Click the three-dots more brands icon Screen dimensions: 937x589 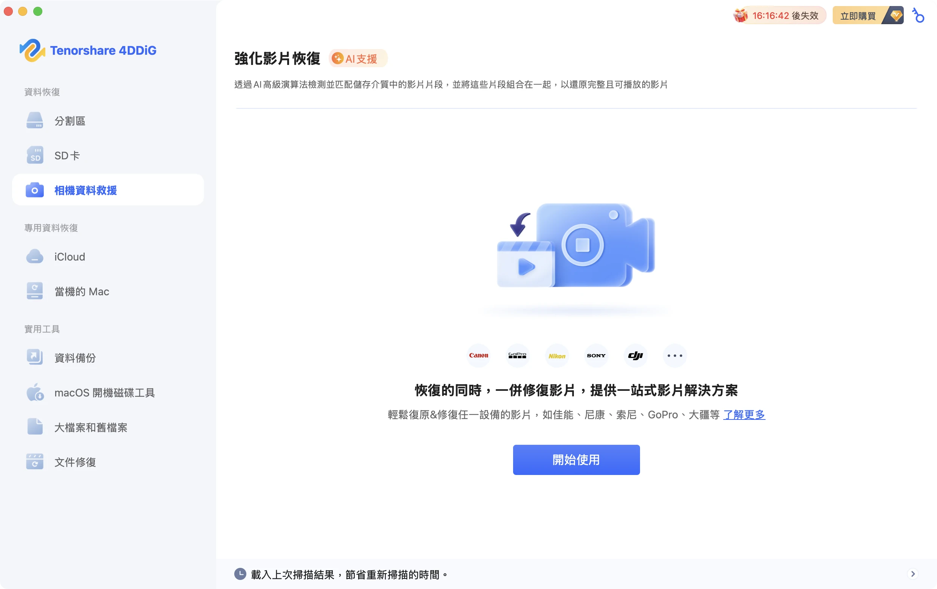pos(675,355)
